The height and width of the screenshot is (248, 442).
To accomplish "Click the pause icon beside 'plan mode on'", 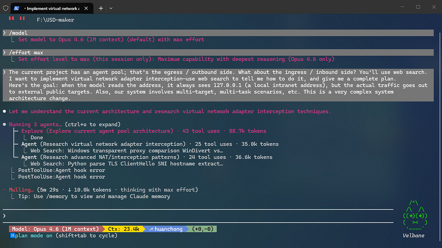I will tap(13, 235).
